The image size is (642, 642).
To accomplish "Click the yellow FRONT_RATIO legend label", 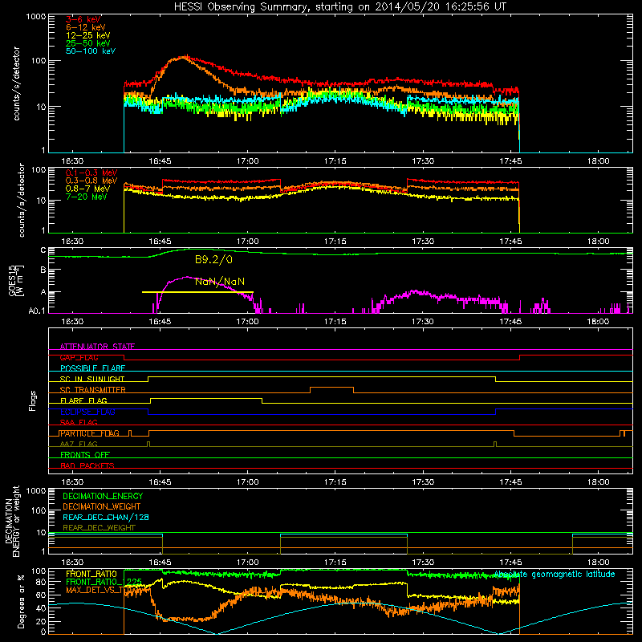I will (91, 574).
